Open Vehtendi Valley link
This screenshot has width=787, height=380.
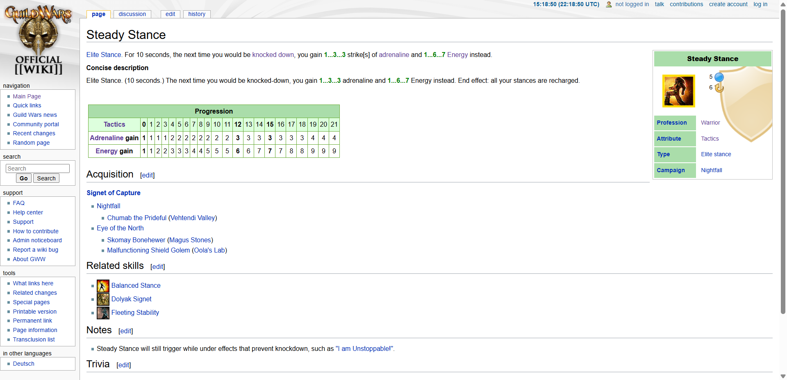click(193, 218)
